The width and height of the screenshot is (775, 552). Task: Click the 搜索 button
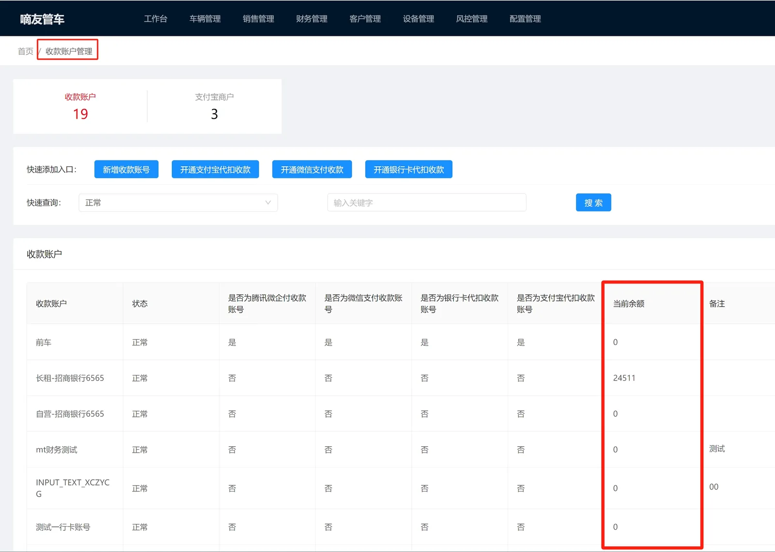(x=593, y=203)
